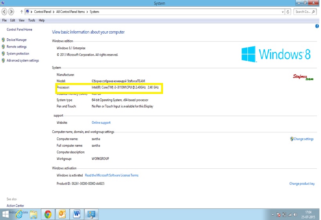The image size is (321, 220).
Task: Open the Help menu
Action: coord(42,20)
